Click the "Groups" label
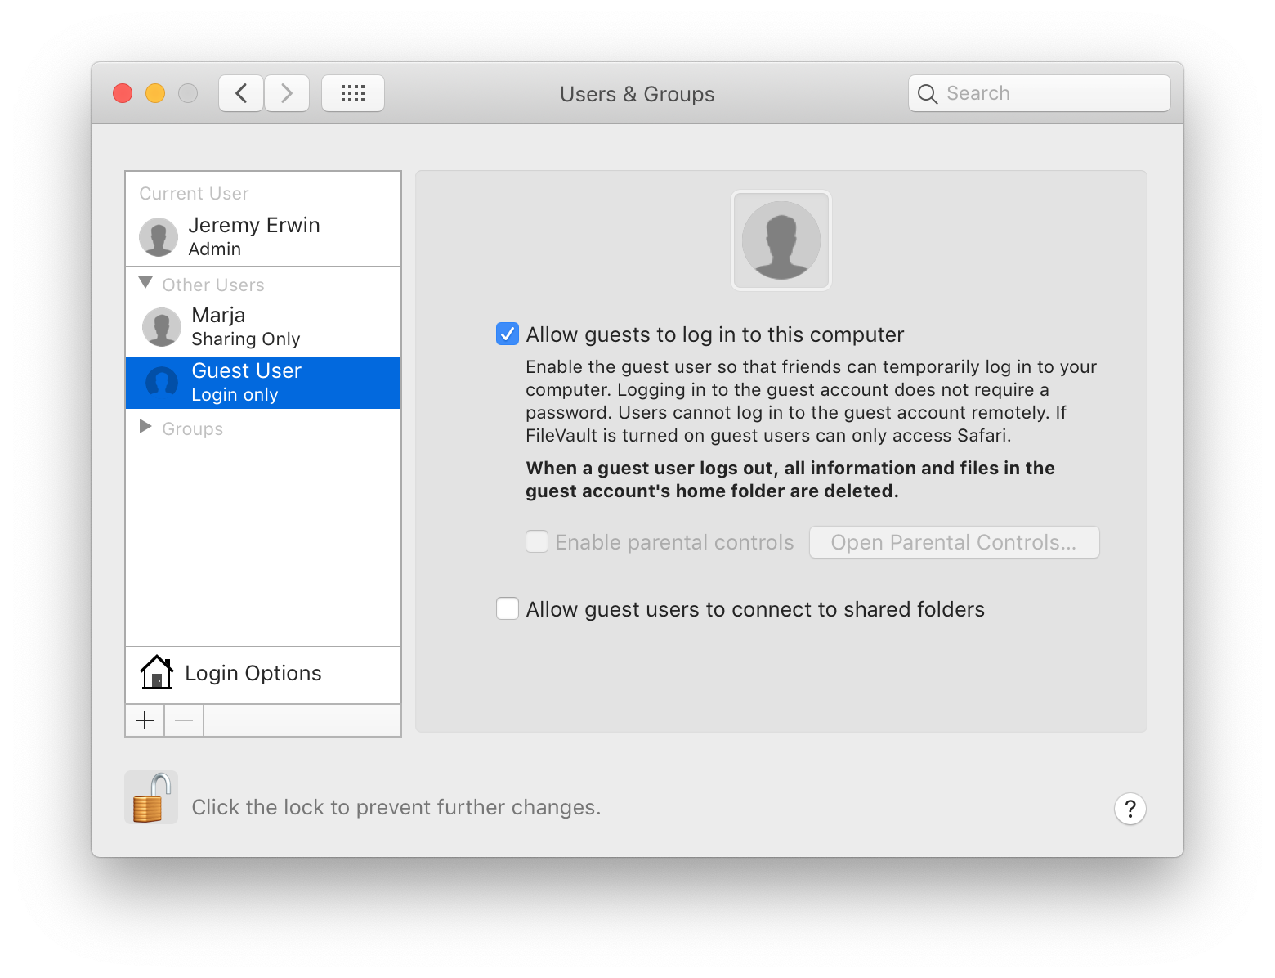This screenshot has width=1275, height=978. tap(193, 429)
